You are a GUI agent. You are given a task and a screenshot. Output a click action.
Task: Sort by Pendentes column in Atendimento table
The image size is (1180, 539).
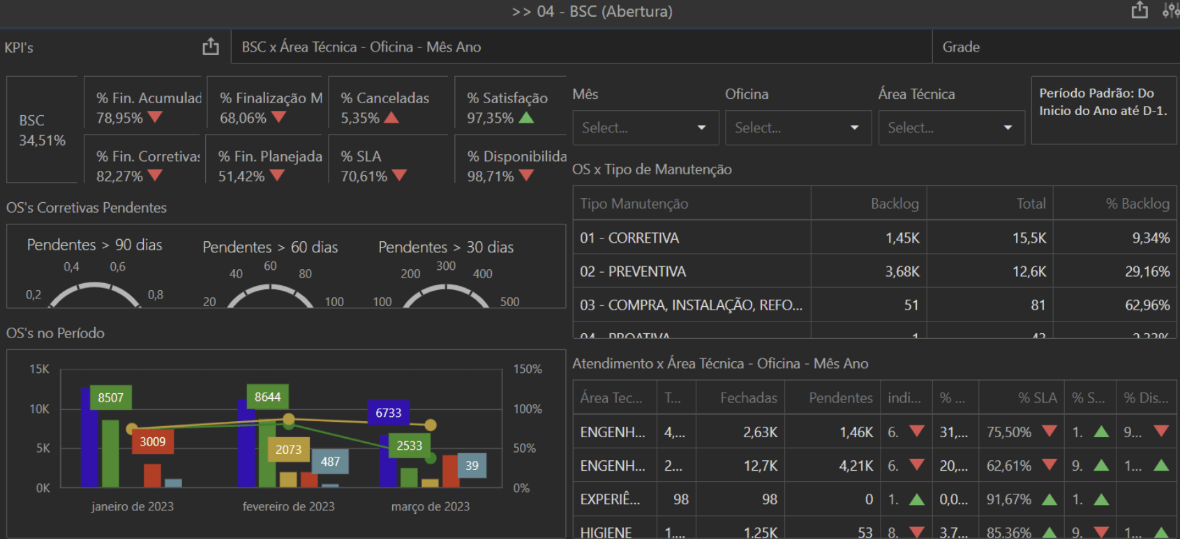[833, 397]
